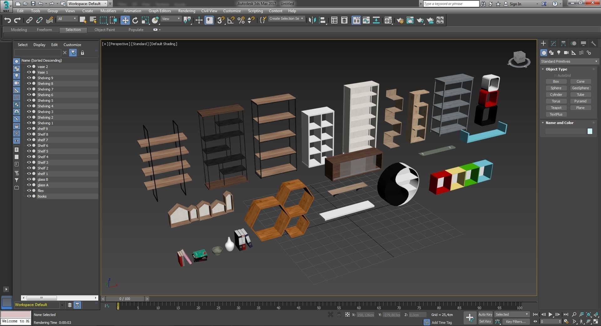Viewport: 601px width, 326px height.
Task: Open the Modify command panel tab
Action: coord(553,44)
